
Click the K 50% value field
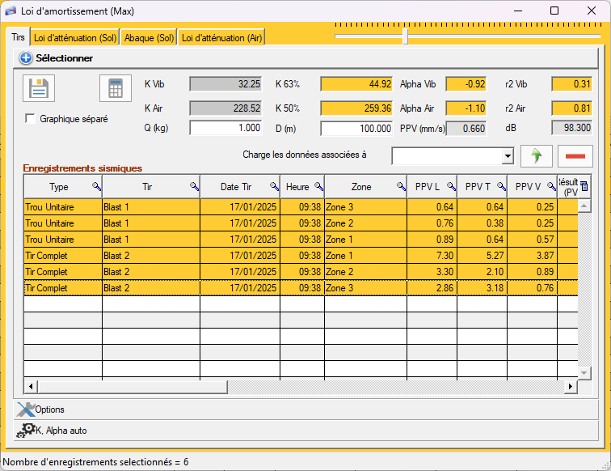(x=356, y=108)
